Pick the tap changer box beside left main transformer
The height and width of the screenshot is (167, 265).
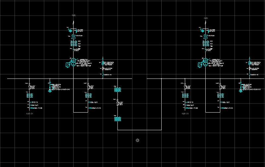[x=68, y=65]
